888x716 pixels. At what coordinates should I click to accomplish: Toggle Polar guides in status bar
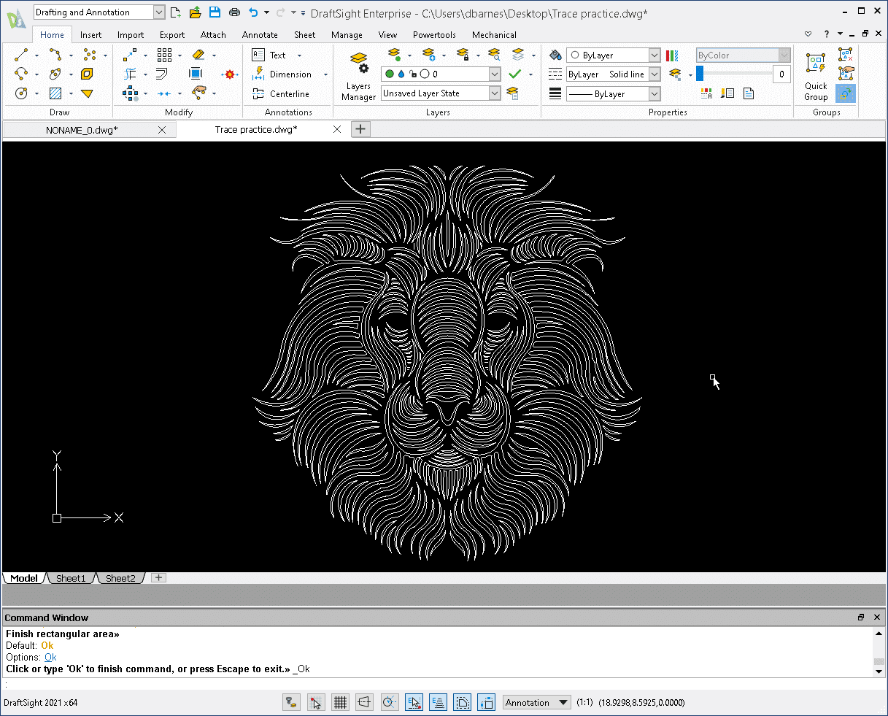tap(390, 703)
